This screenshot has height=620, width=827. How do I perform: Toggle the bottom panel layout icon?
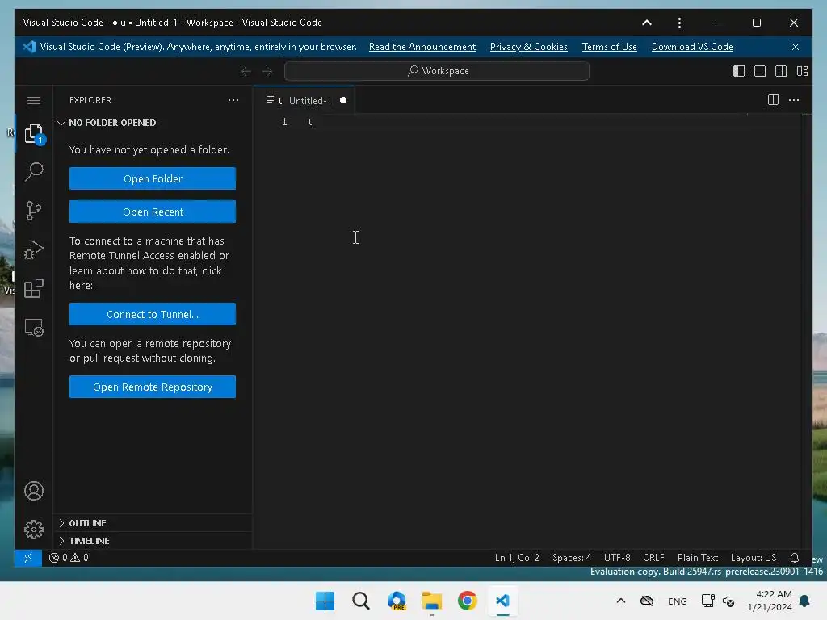[760, 71]
